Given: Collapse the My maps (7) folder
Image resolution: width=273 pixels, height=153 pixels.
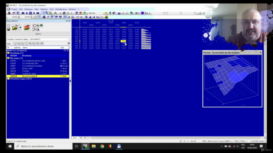Looking at the screenshot, I should [x=9, y=58].
